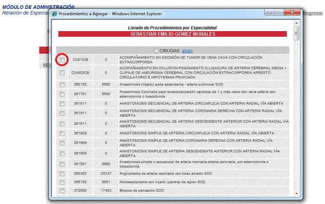
Task: Click the Regresar link
Action: (313, 13)
